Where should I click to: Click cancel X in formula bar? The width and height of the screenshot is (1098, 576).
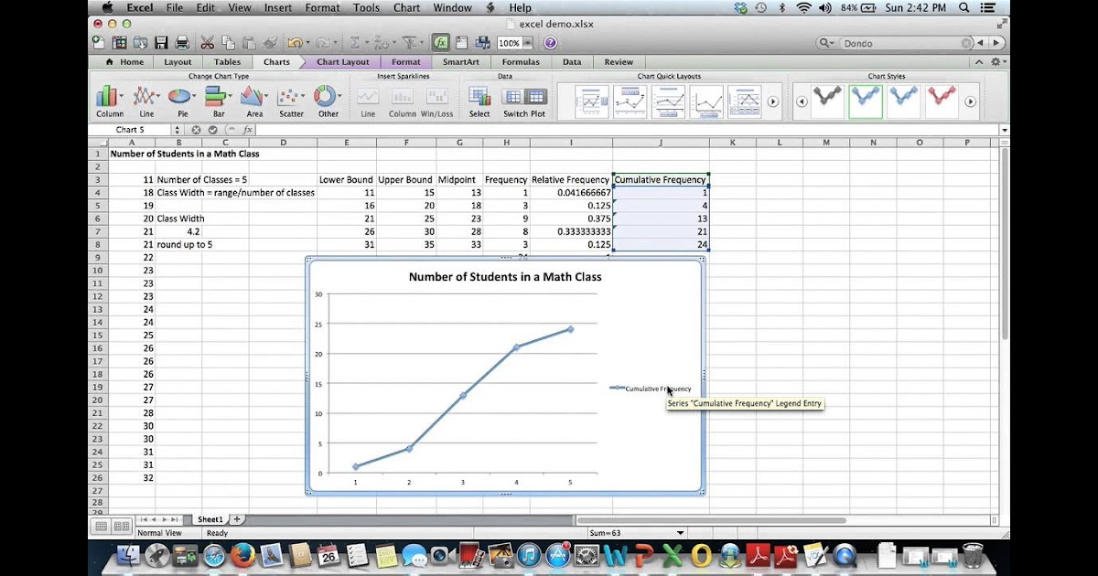click(197, 130)
